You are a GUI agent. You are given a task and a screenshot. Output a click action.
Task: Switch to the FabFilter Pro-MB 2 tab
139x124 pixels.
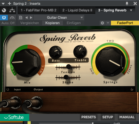click(39, 10)
